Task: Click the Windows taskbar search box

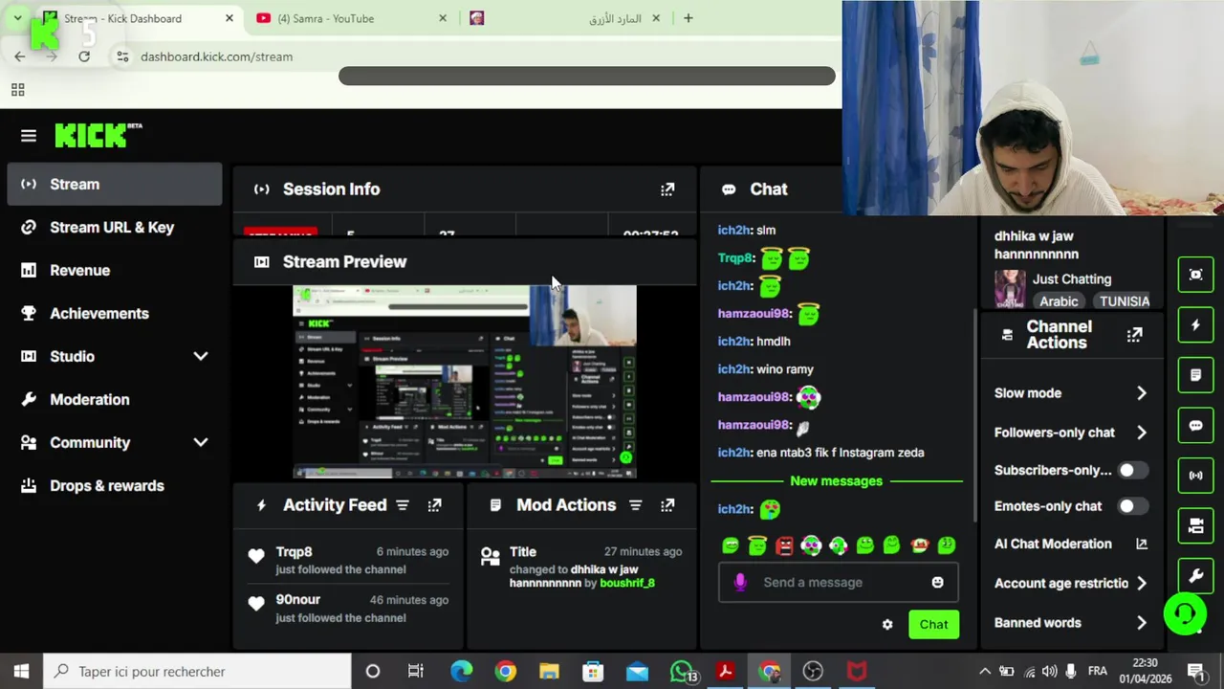Action: [x=196, y=672]
